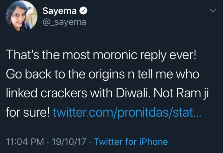Open the twitter.com/pronitdas quoted tweet link
Image resolution: width=223 pixels, height=153 pixels.
tap(127, 113)
